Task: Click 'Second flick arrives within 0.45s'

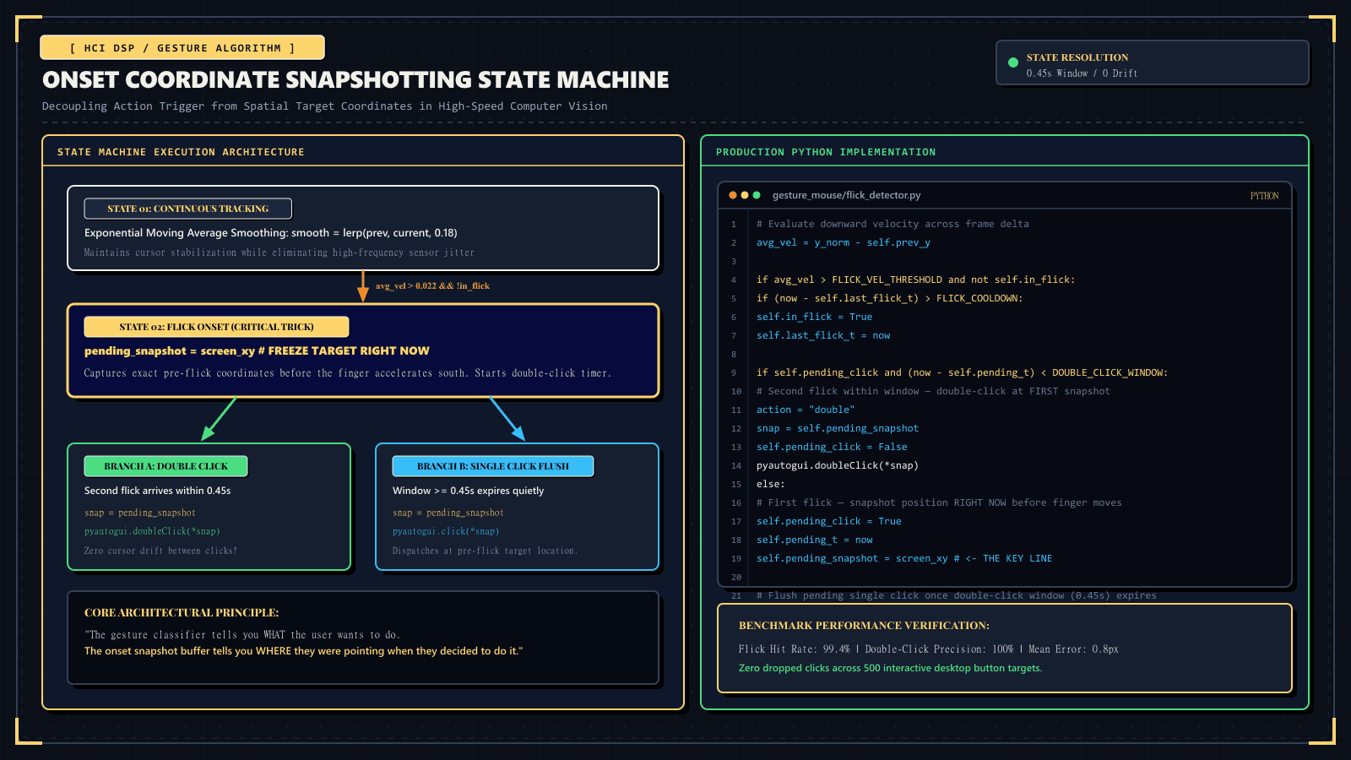Action: (158, 491)
